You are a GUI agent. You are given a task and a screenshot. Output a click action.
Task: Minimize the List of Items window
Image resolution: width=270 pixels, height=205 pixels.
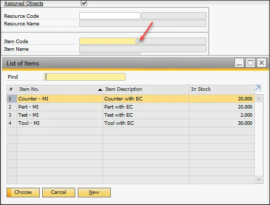click(239, 63)
